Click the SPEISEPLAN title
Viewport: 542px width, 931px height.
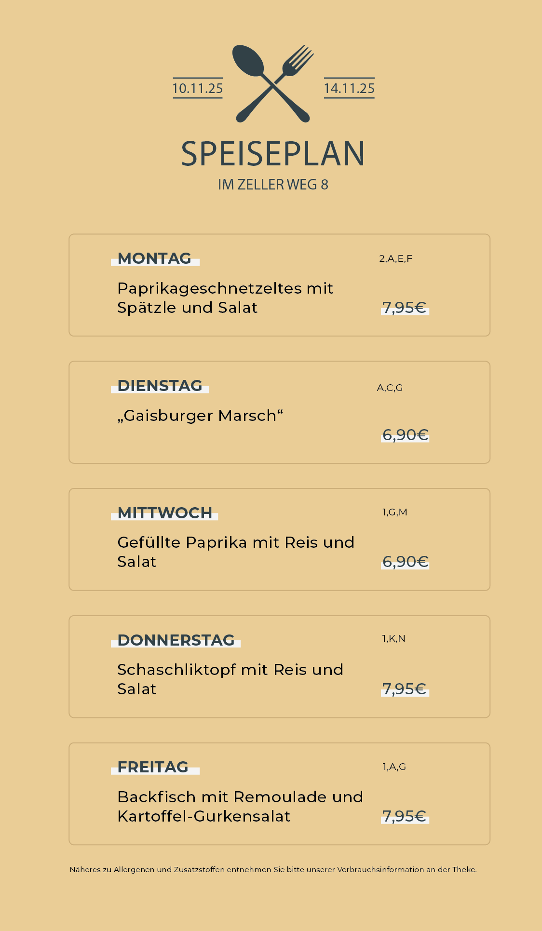(x=273, y=154)
